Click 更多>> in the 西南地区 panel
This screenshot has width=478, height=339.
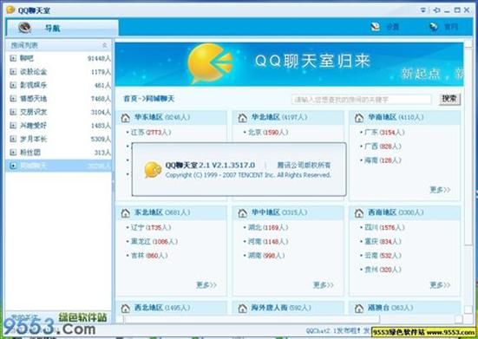(x=440, y=285)
